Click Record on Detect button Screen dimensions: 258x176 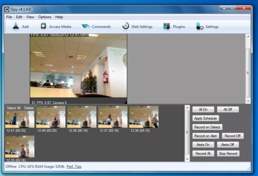(x=207, y=127)
